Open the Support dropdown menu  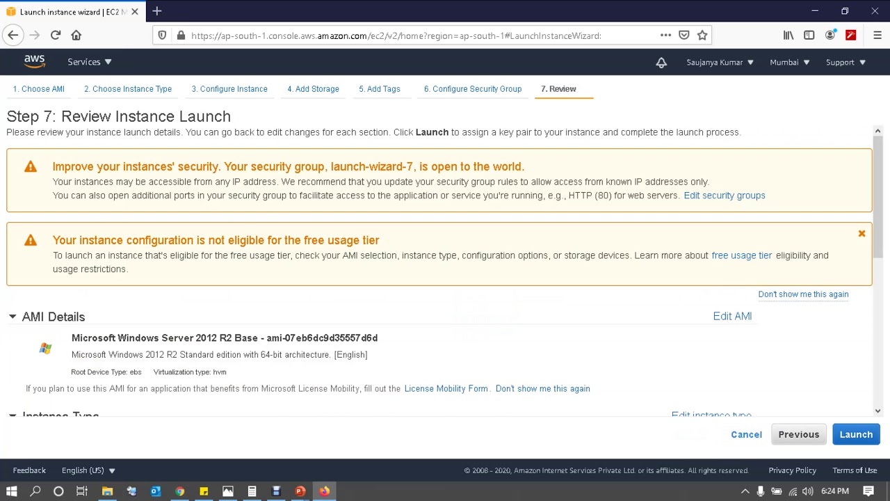(x=845, y=63)
